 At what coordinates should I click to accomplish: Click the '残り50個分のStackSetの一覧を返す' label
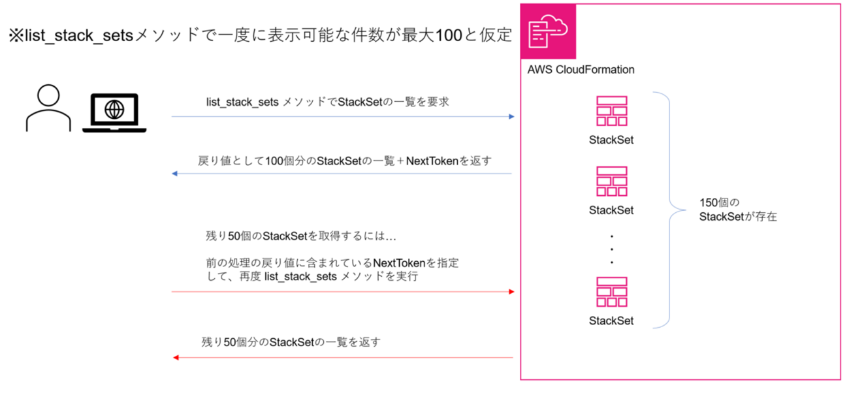pyautogui.click(x=291, y=341)
